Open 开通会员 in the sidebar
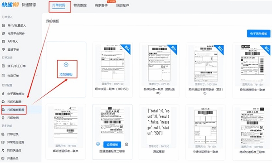Screen dimensions: 272x163 point(13,158)
